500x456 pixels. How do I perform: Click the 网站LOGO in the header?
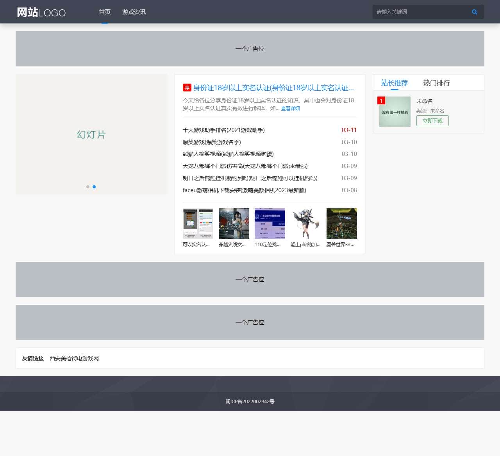[x=41, y=12]
